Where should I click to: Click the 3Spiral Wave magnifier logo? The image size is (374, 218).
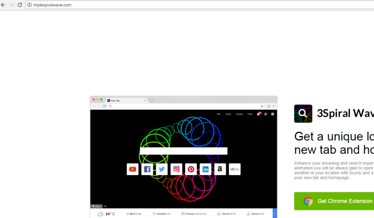click(303, 114)
